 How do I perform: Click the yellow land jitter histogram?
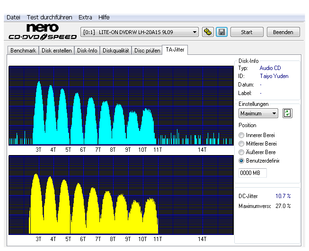[x=121, y=195]
